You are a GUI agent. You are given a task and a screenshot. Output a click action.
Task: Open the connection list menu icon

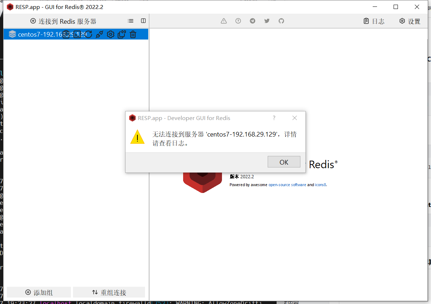(x=131, y=21)
